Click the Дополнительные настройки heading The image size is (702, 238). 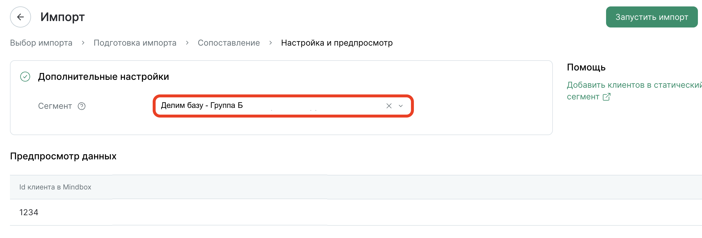tap(104, 77)
